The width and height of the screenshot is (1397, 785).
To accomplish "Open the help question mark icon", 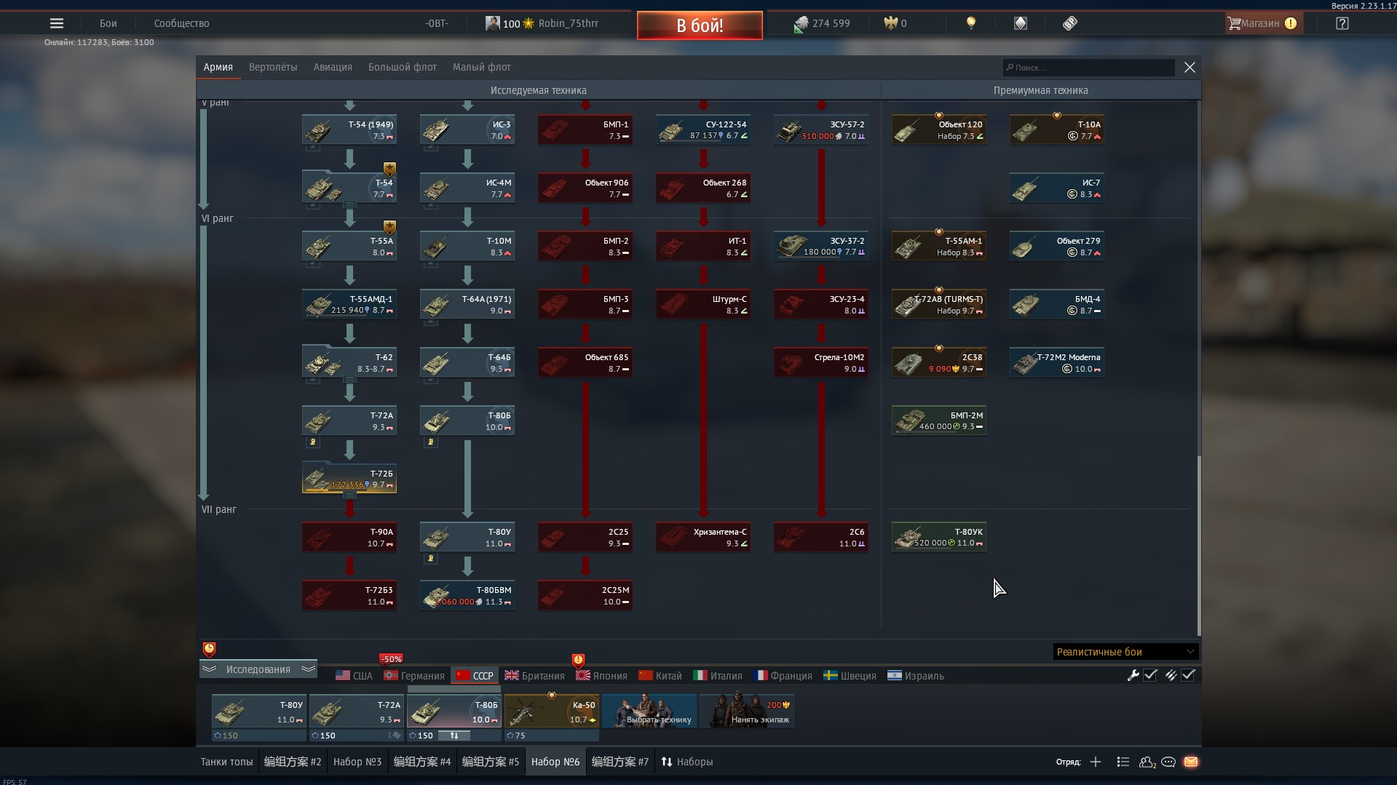I will coord(1342,23).
